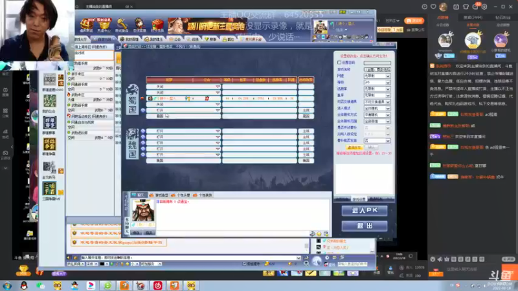The width and height of the screenshot is (518, 291).
Task: Click the yellow 邀请好友 button
Action: coord(354,147)
